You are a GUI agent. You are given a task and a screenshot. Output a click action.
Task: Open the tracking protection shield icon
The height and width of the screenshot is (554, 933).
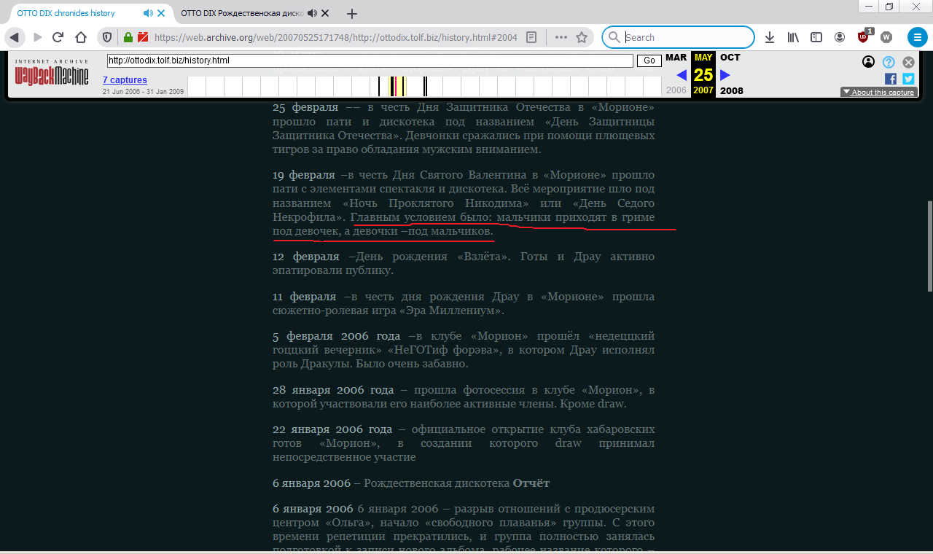[106, 37]
